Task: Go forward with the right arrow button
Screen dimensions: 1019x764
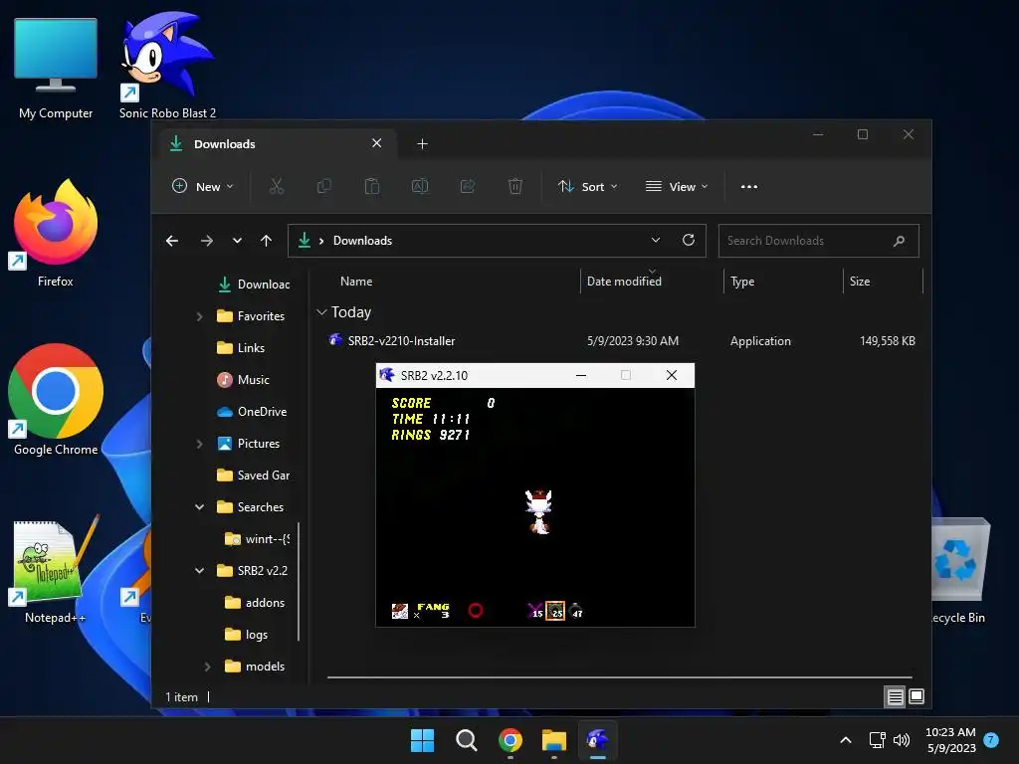Action: coord(207,241)
